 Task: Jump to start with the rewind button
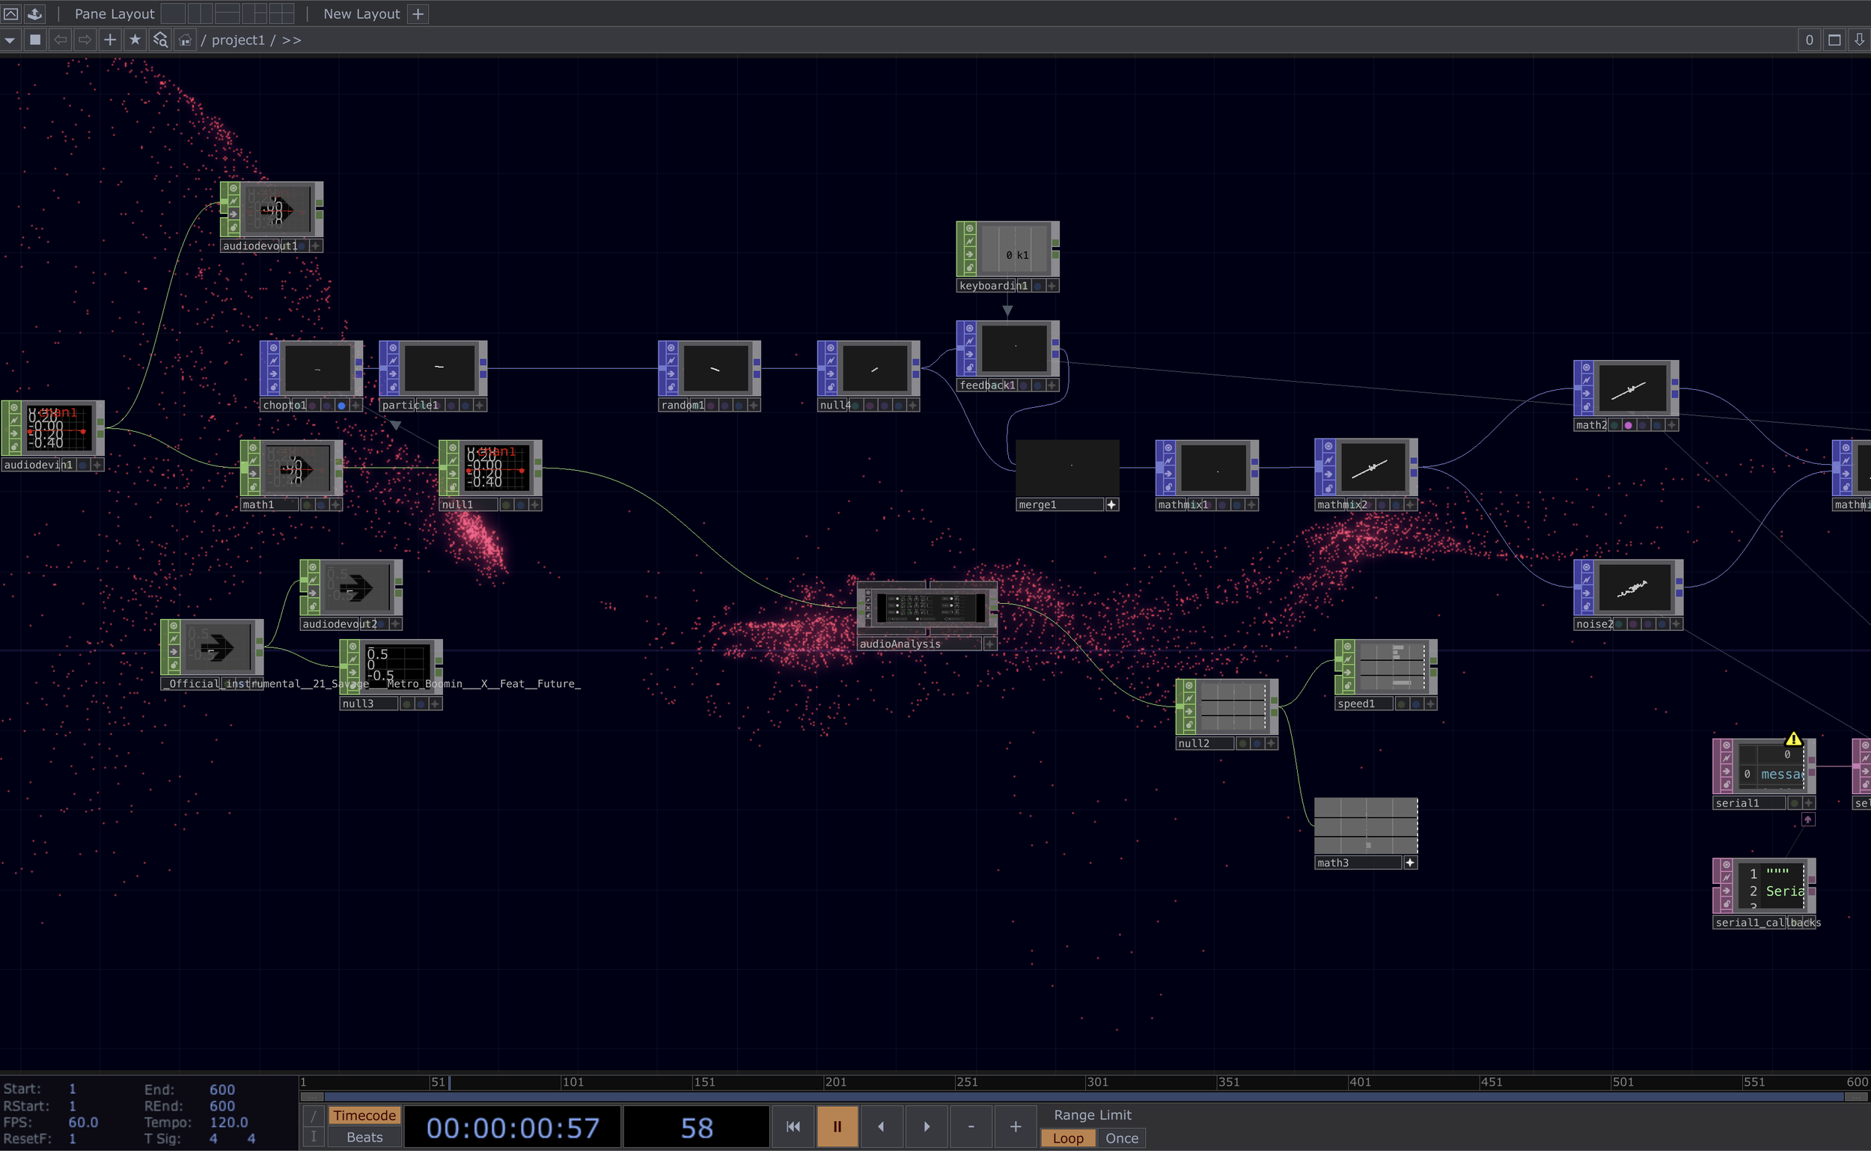(793, 1126)
